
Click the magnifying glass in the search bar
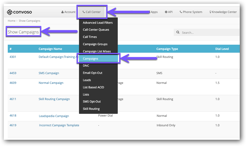(178, 32)
